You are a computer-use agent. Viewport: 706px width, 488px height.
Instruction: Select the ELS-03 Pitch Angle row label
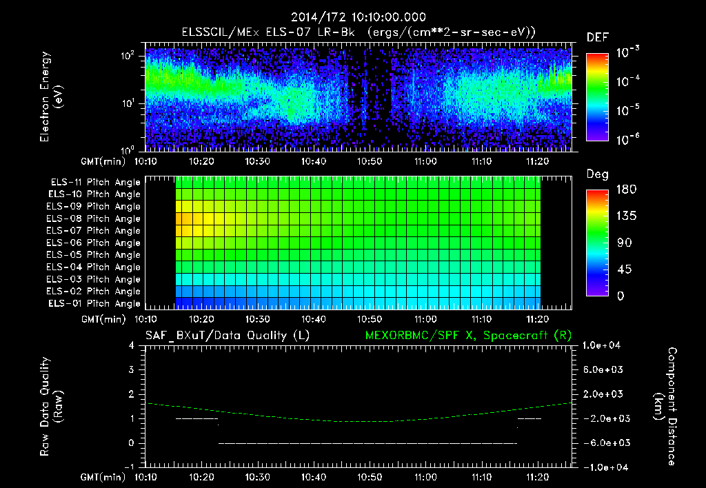point(93,280)
